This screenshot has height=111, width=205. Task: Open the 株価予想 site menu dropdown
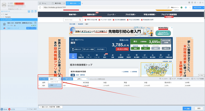[x=73, y=15]
